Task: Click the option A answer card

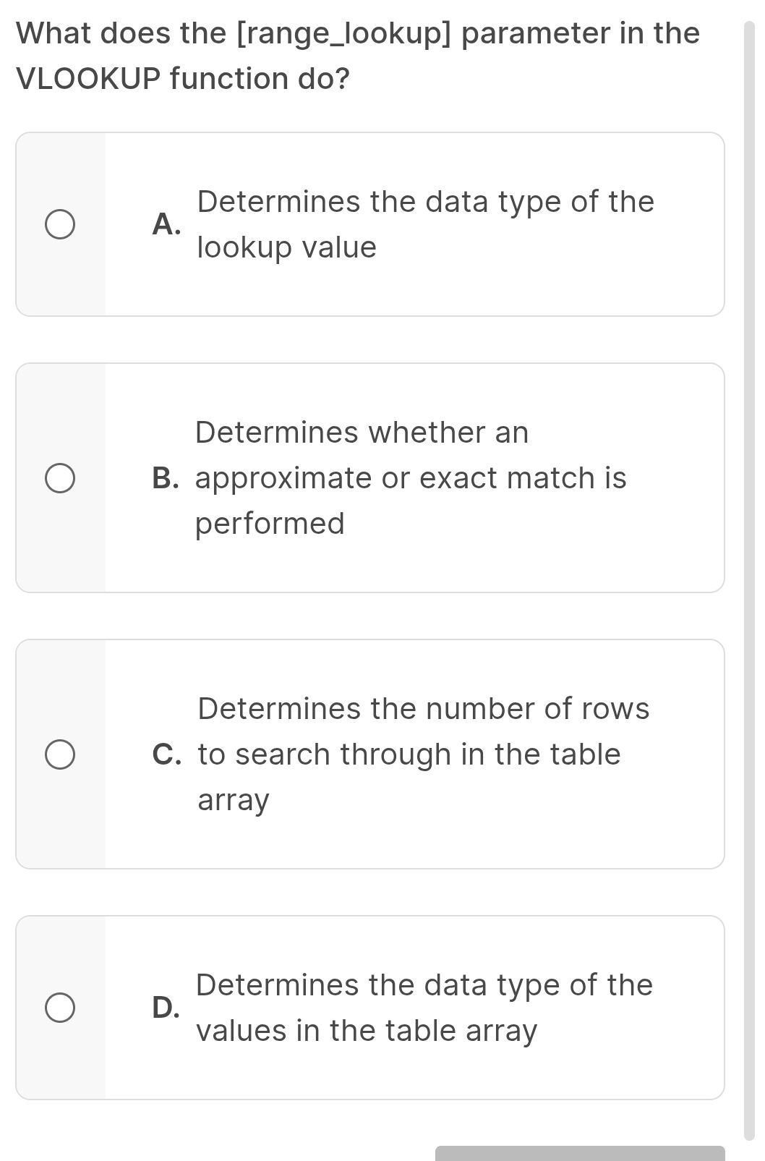Action: tap(370, 224)
